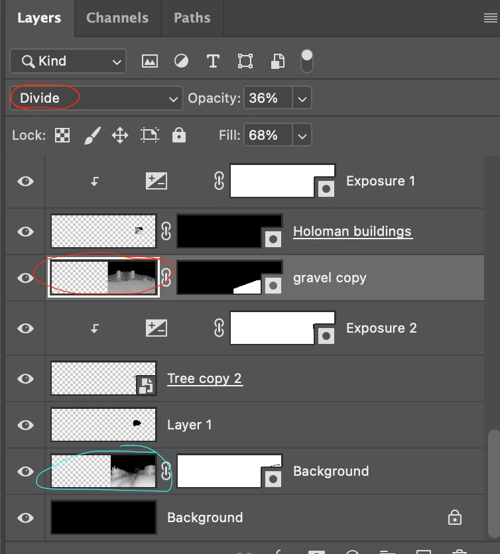This screenshot has width=500, height=554.
Task: Select the Tree copy 2 layer name
Action: coord(204,378)
